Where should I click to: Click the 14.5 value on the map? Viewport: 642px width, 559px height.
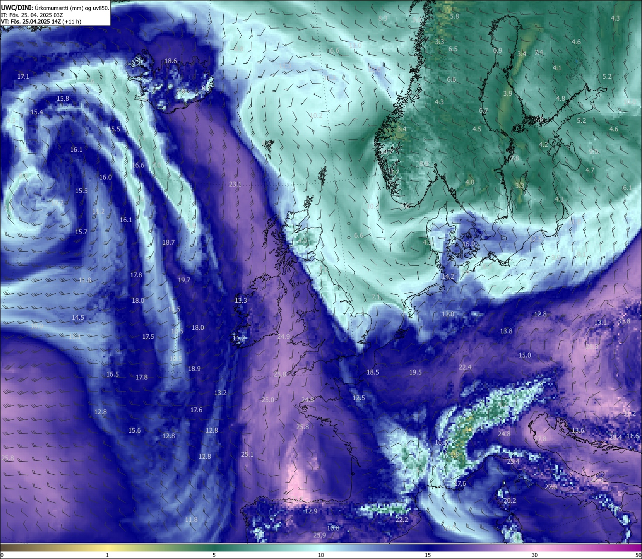tap(78, 318)
